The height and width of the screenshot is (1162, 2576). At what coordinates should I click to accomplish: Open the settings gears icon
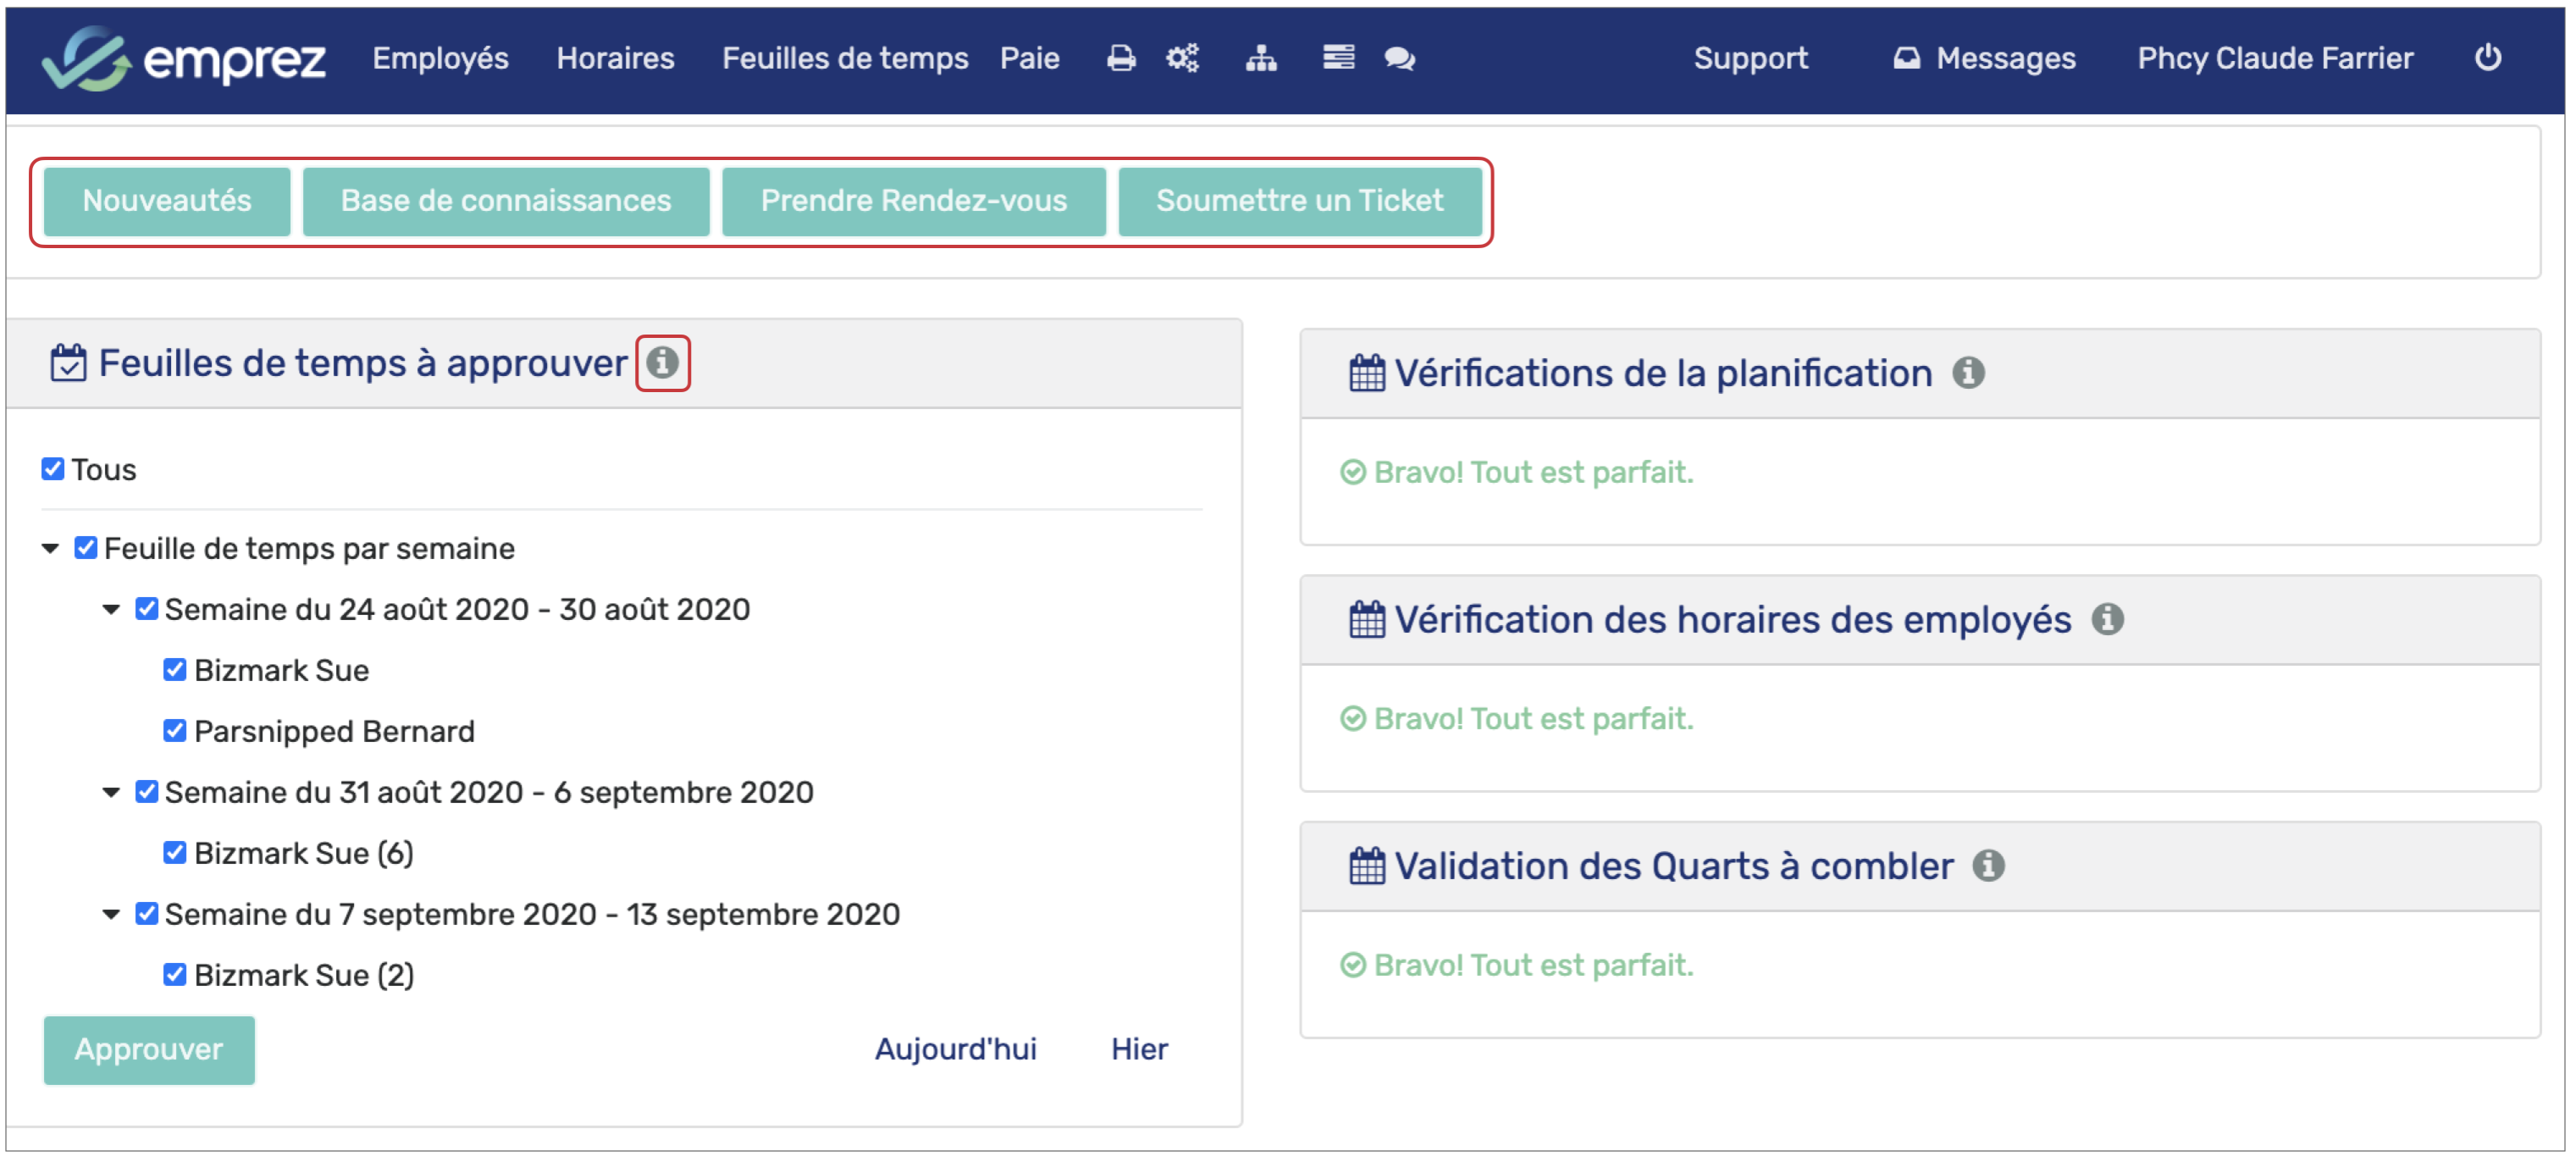tap(1182, 59)
